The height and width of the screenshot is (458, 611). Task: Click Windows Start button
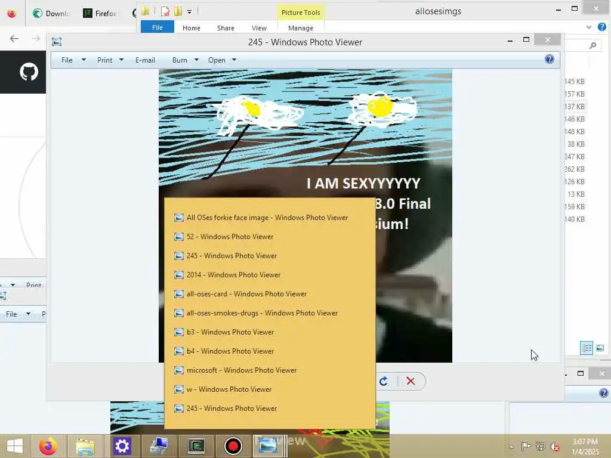coord(15,445)
